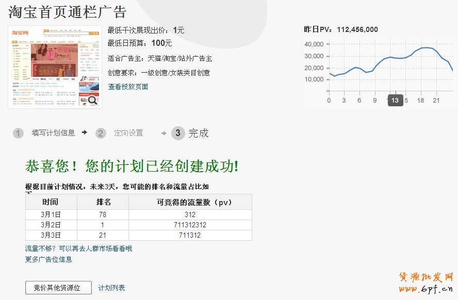Select the 定向设置 step label
458x300 pixels.
point(128,133)
